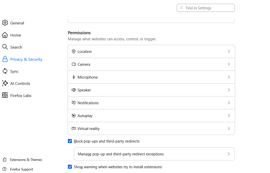Expand Autoplay permission chevron
The width and height of the screenshot is (270, 173).
tap(229, 116)
